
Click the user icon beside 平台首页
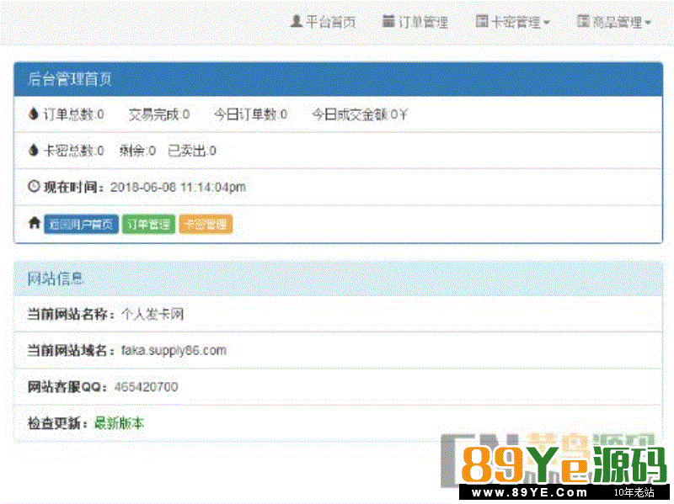pos(296,22)
